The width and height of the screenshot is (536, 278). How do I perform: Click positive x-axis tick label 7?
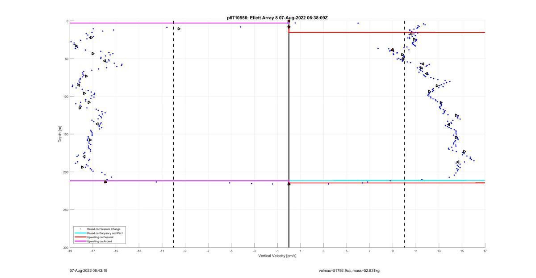coord(370,251)
